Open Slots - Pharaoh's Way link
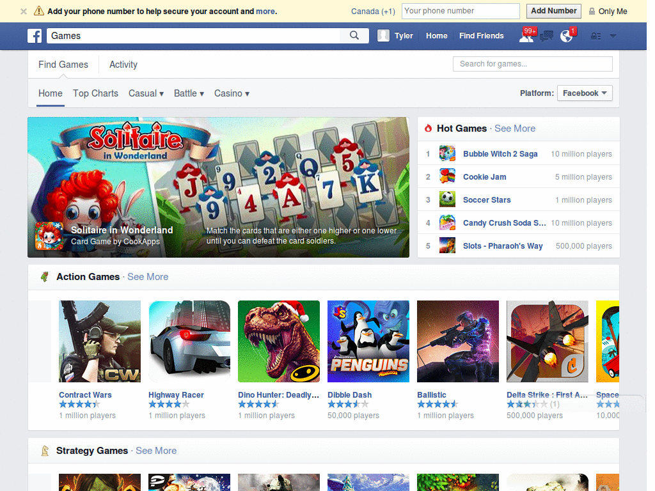Image resolution: width=655 pixels, height=491 pixels. tap(503, 246)
